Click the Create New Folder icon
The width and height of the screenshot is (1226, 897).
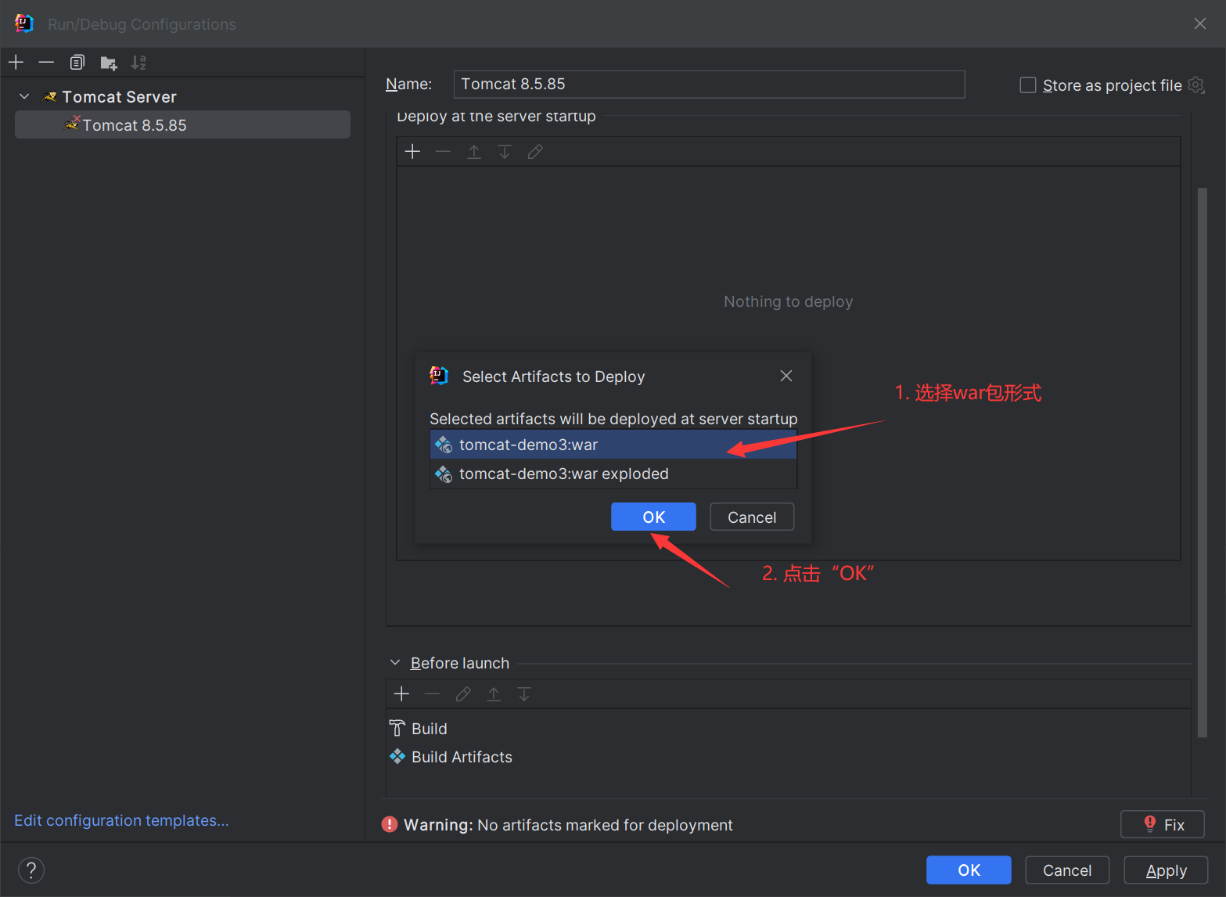pyautogui.click(x=108, y=63)
